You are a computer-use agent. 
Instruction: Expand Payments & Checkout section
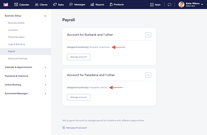pyautogui.click(x=45, y=76)
